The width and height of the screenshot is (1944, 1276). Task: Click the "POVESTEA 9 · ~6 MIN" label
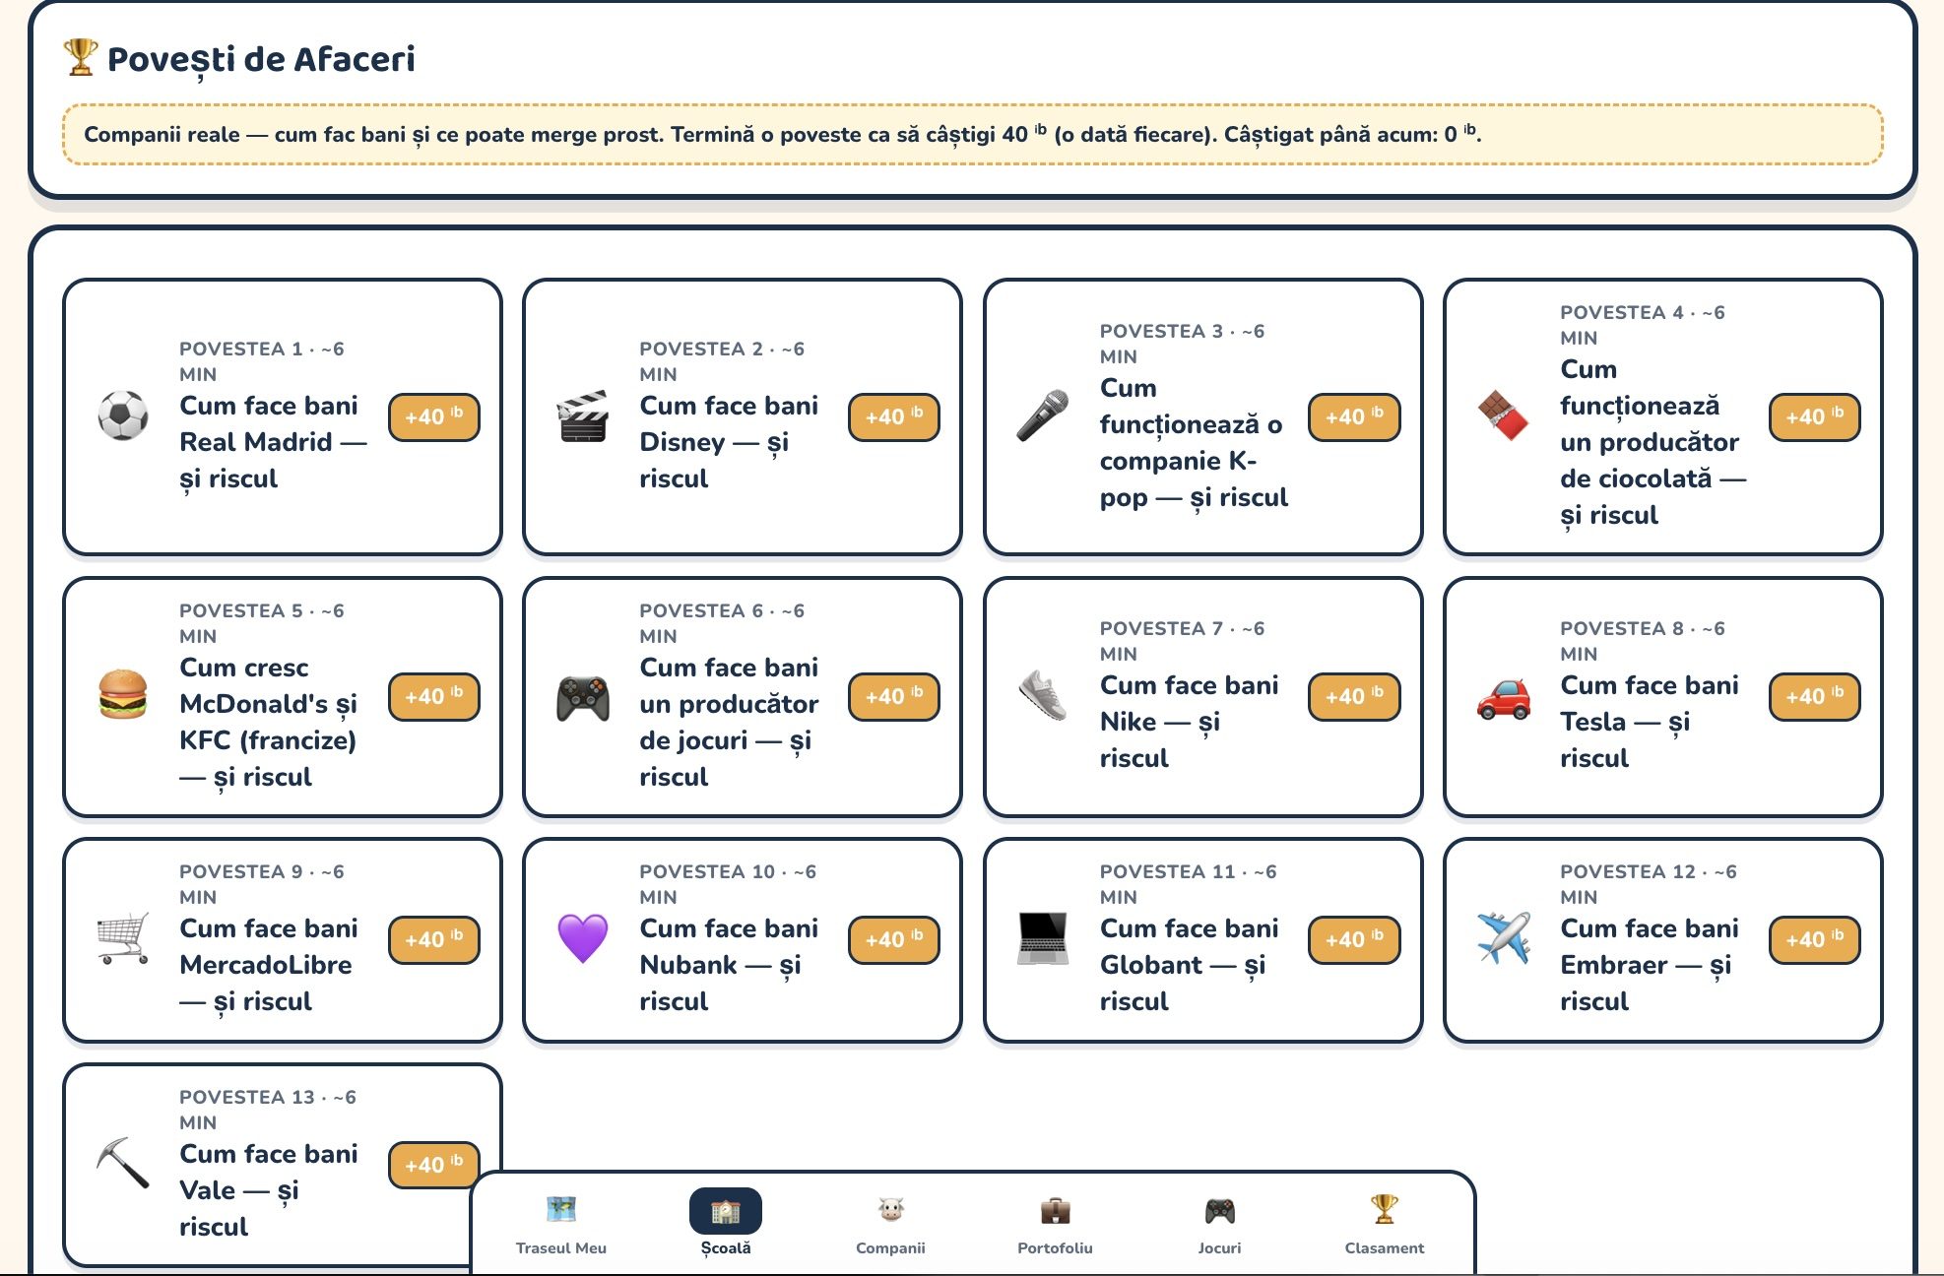pyautogui.click(x=262, y=884)
